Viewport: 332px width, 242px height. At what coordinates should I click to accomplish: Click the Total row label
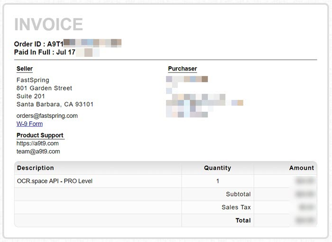click(x=243, y=220)
